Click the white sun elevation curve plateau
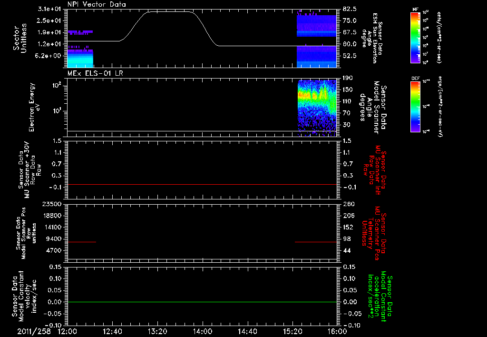The width and height of the screenshot is (487, 337). (170, 12)
